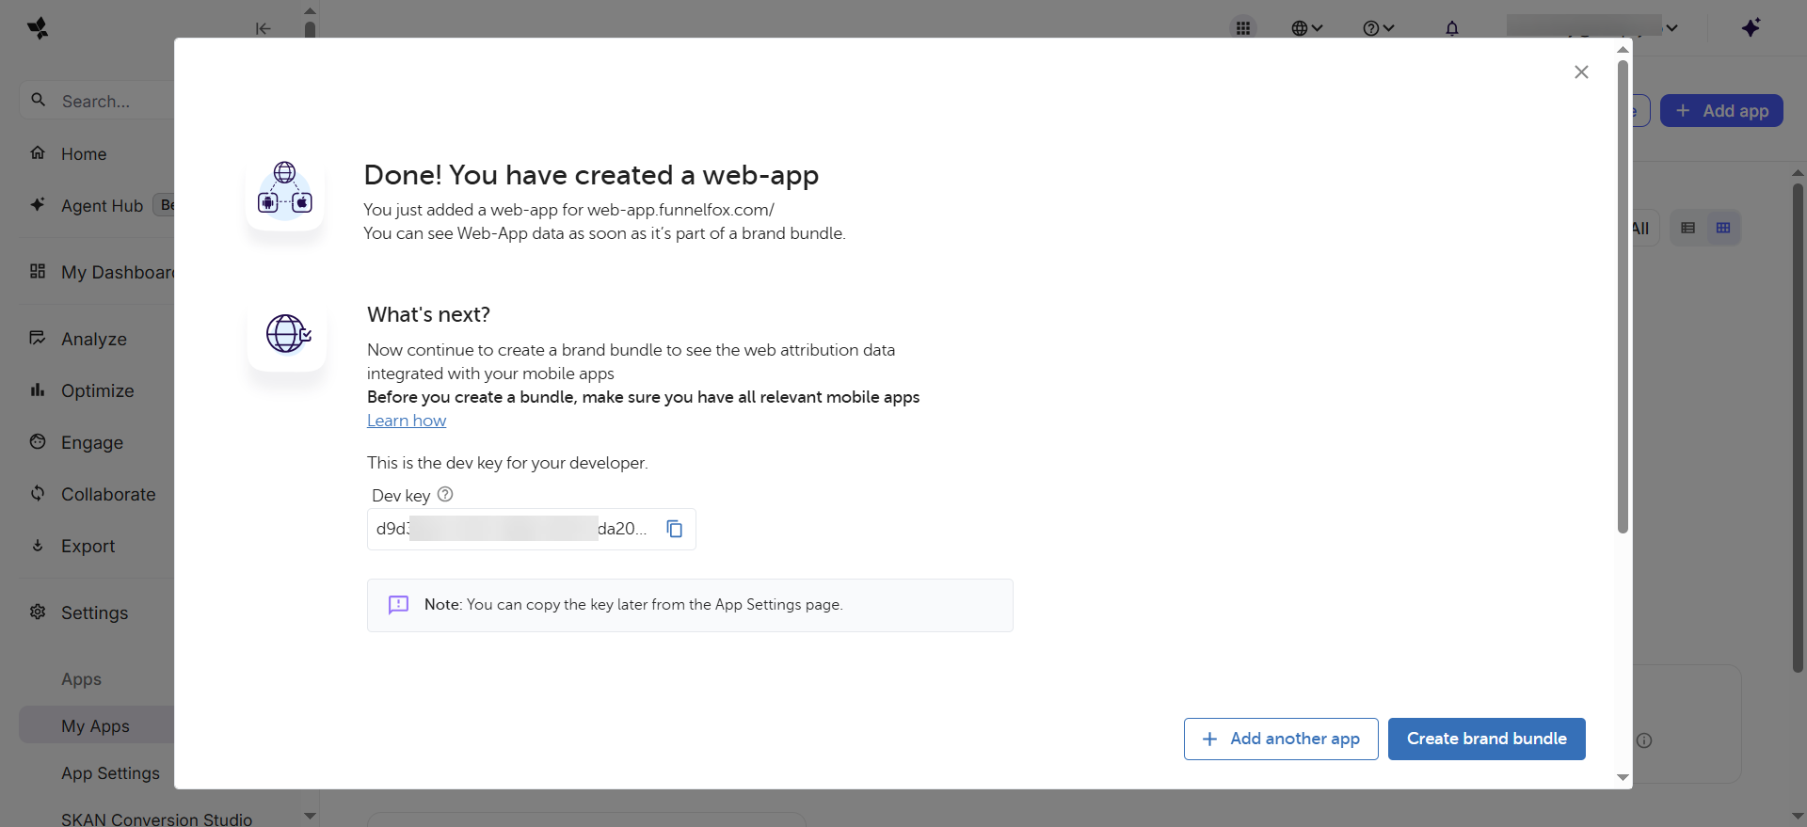
Task: Click the dev key help icon
Action: click(x=445, y=495)
